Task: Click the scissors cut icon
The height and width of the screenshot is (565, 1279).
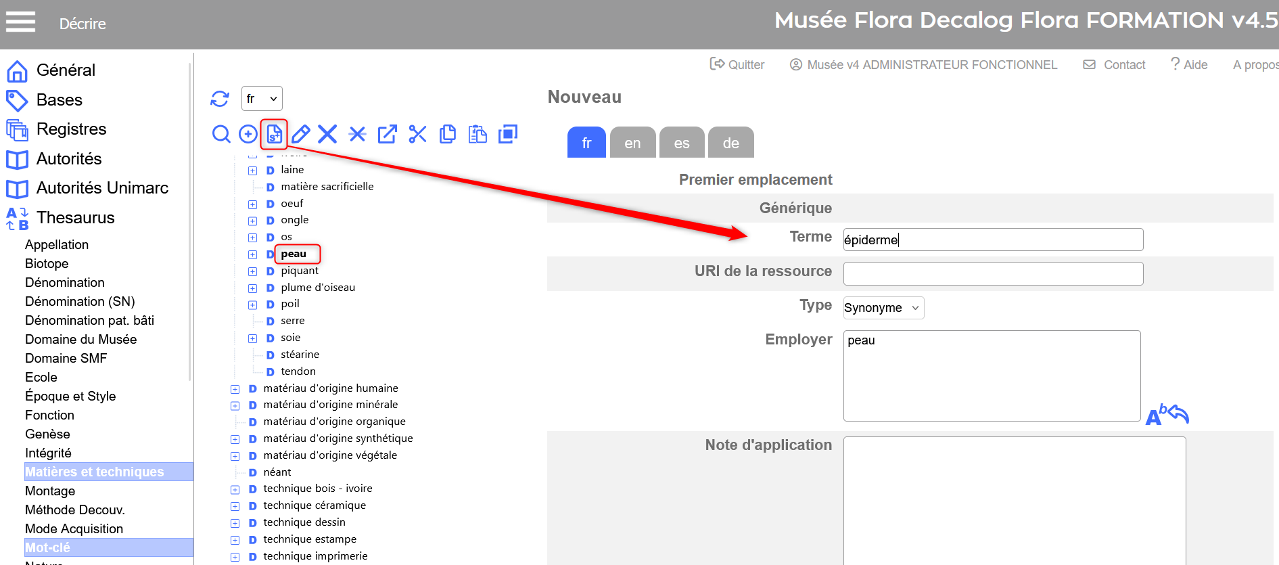Action: pyautogui.click(x=417, y=134)
